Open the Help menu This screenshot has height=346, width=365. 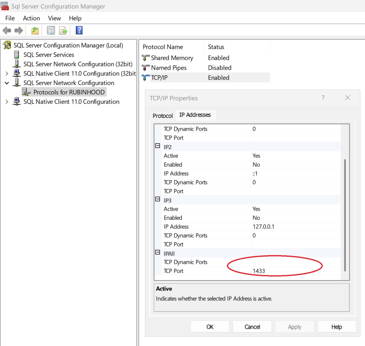tap(75, 18)
